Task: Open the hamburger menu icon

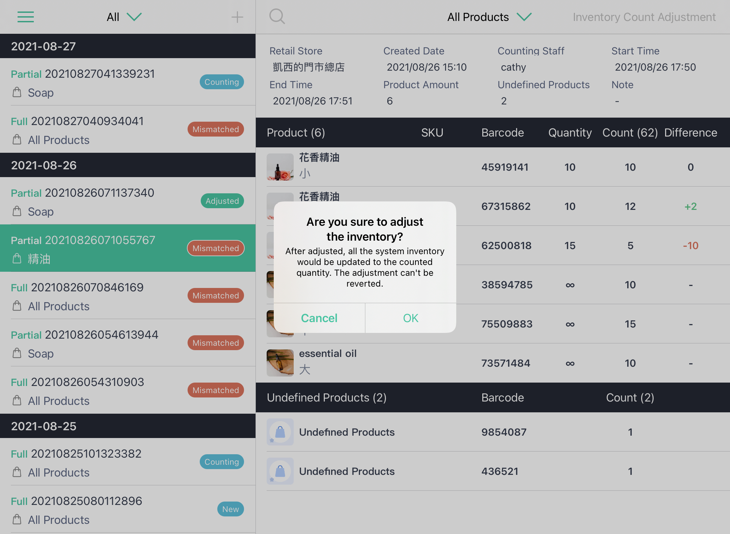Action: coord(26,17)
